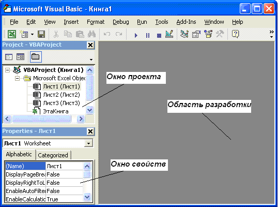278x207 pixels.
Task: Close the Project - VBAProject panel
Action: 90,45
